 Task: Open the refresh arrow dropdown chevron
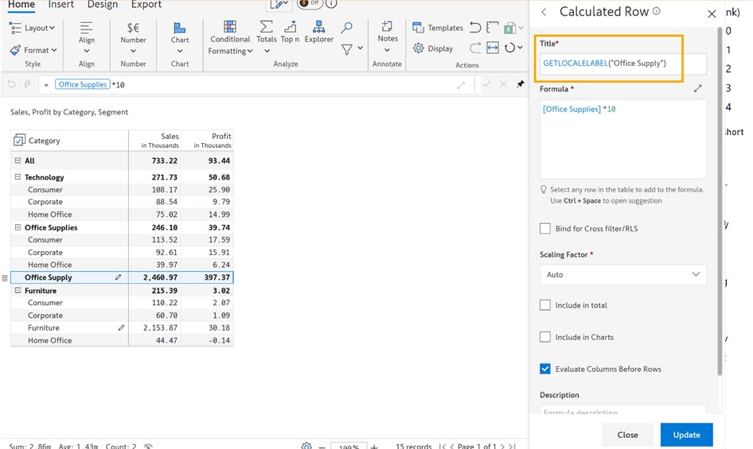point(520,48)
